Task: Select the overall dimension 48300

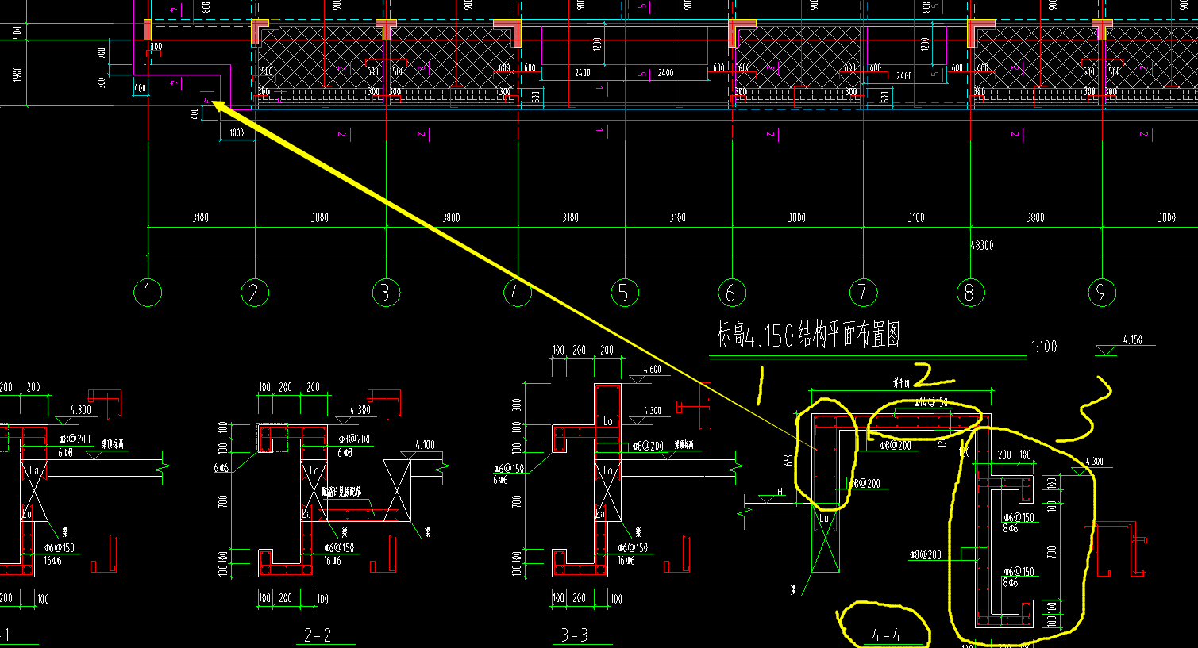Action: pos(982,245)
